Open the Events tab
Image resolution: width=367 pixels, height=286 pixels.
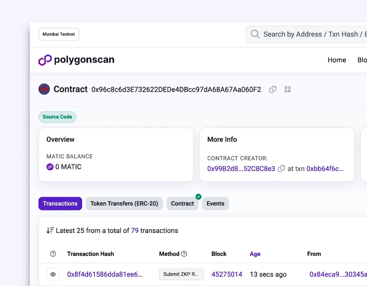pos(215,203)
